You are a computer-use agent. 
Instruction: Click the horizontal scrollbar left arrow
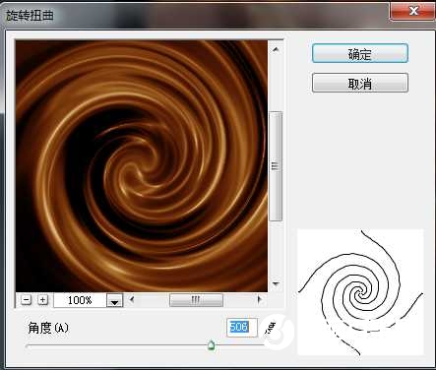point(132,299)
